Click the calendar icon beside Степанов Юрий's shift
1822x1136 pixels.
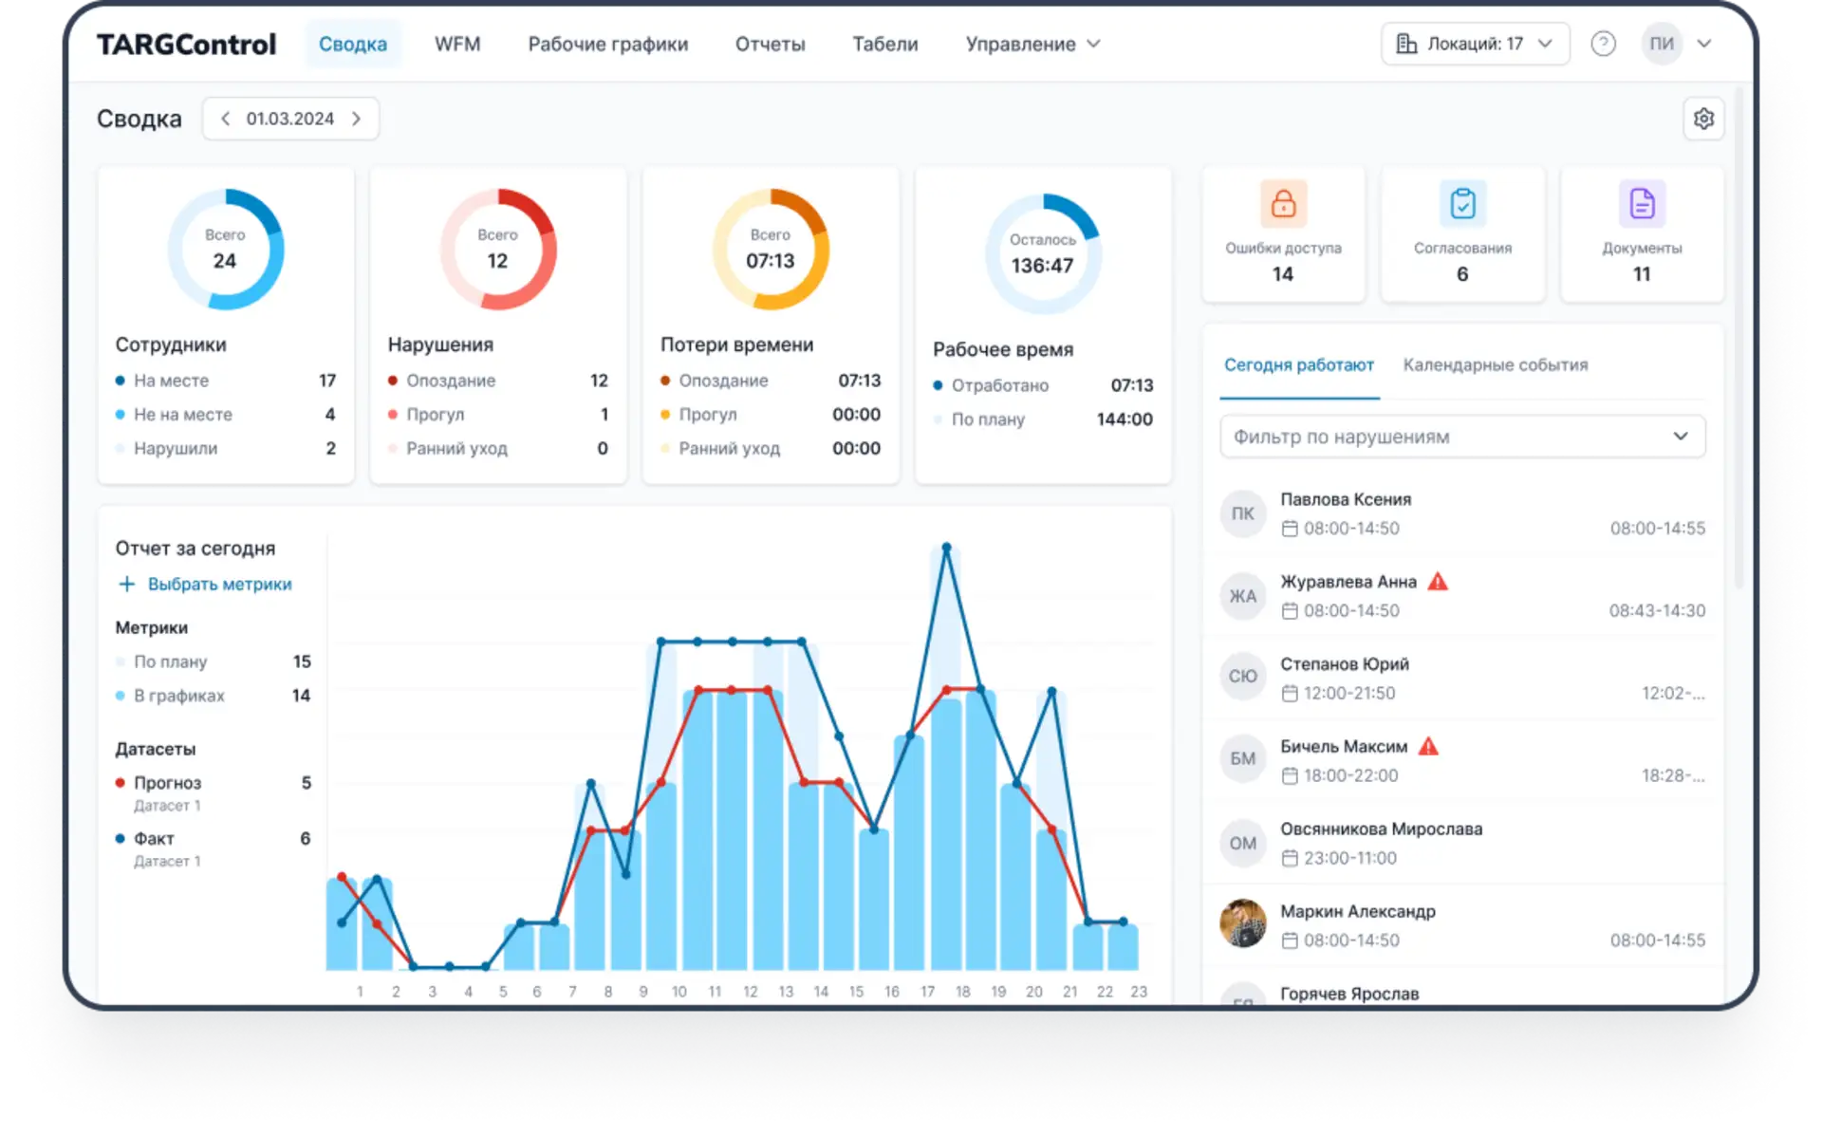(1289, 694)
